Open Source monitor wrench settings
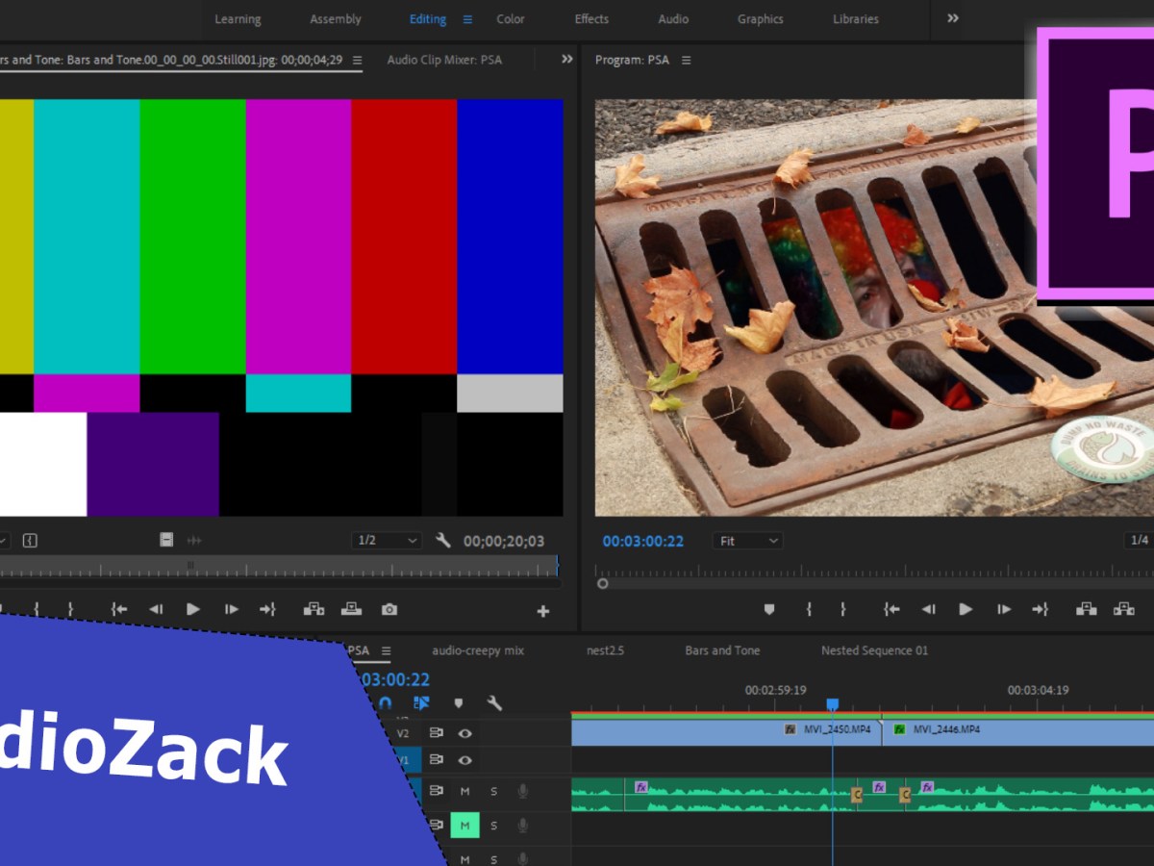 point(443,541)
